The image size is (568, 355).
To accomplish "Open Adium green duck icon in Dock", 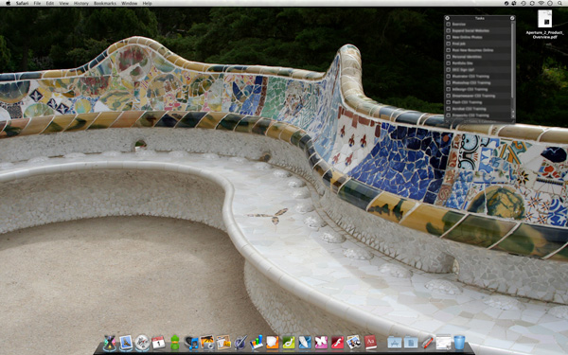I will pos(174,343).
